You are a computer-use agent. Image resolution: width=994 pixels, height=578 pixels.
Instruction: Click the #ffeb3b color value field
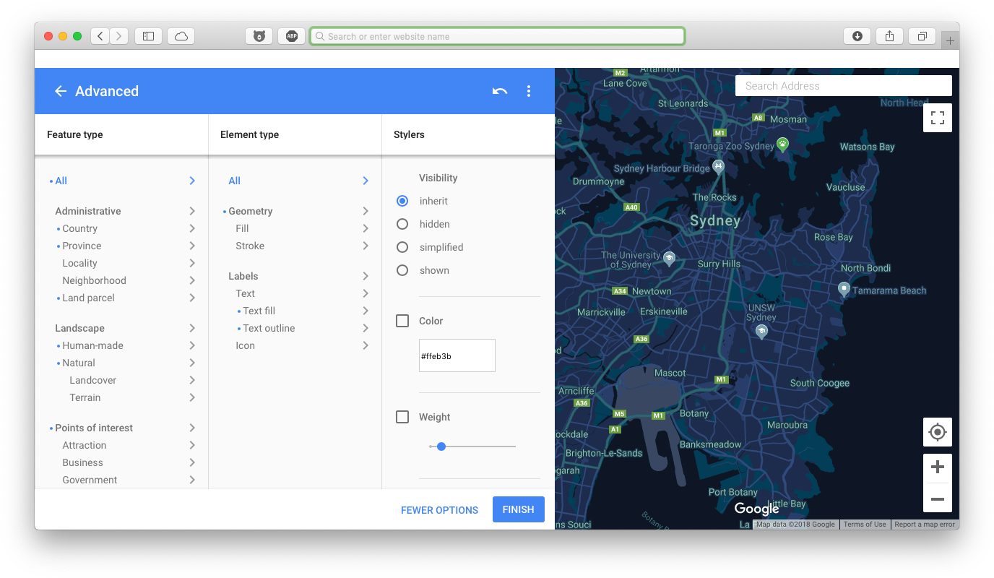[x=457, y=355]
